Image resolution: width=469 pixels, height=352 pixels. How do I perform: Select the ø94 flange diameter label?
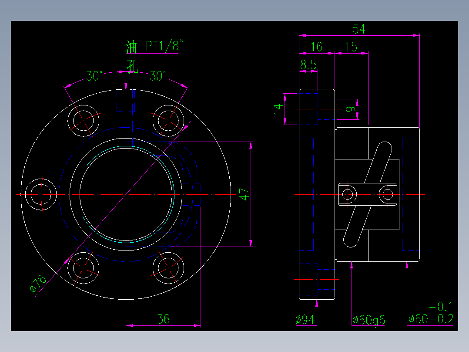tap(306, 320)
